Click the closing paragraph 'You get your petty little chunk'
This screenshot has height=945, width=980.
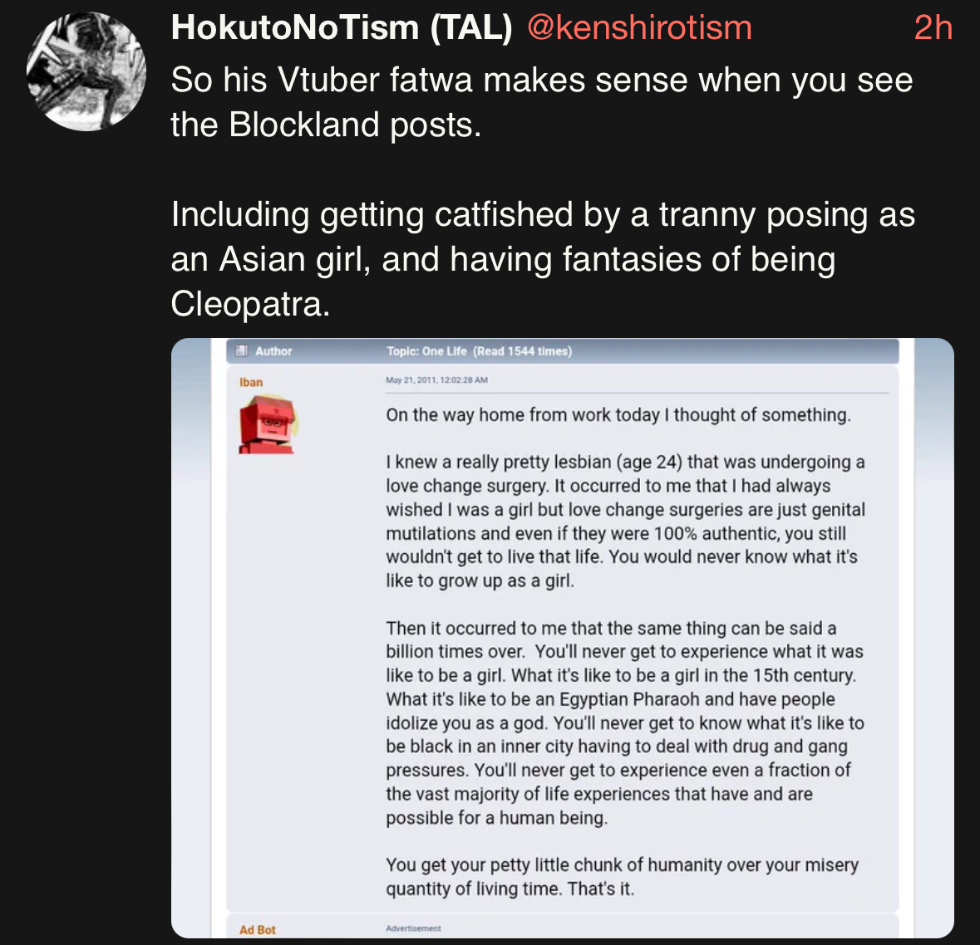622,877
